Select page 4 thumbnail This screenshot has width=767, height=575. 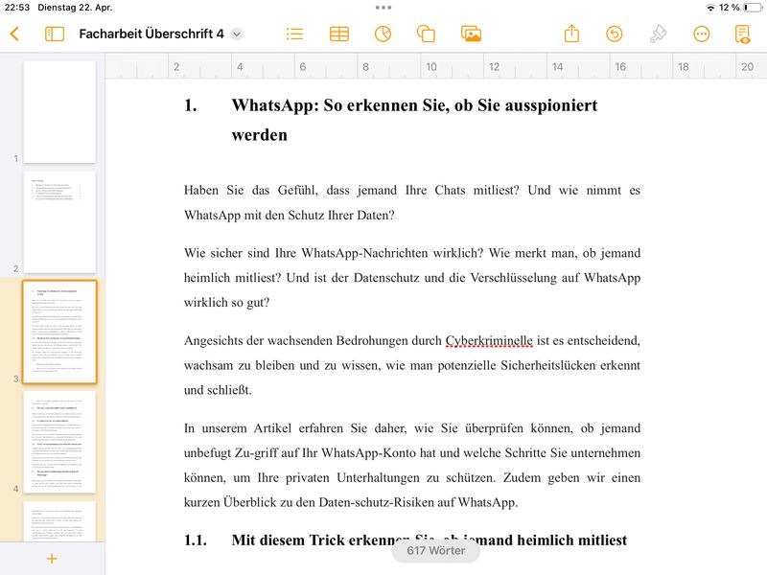tap(59, 442)
